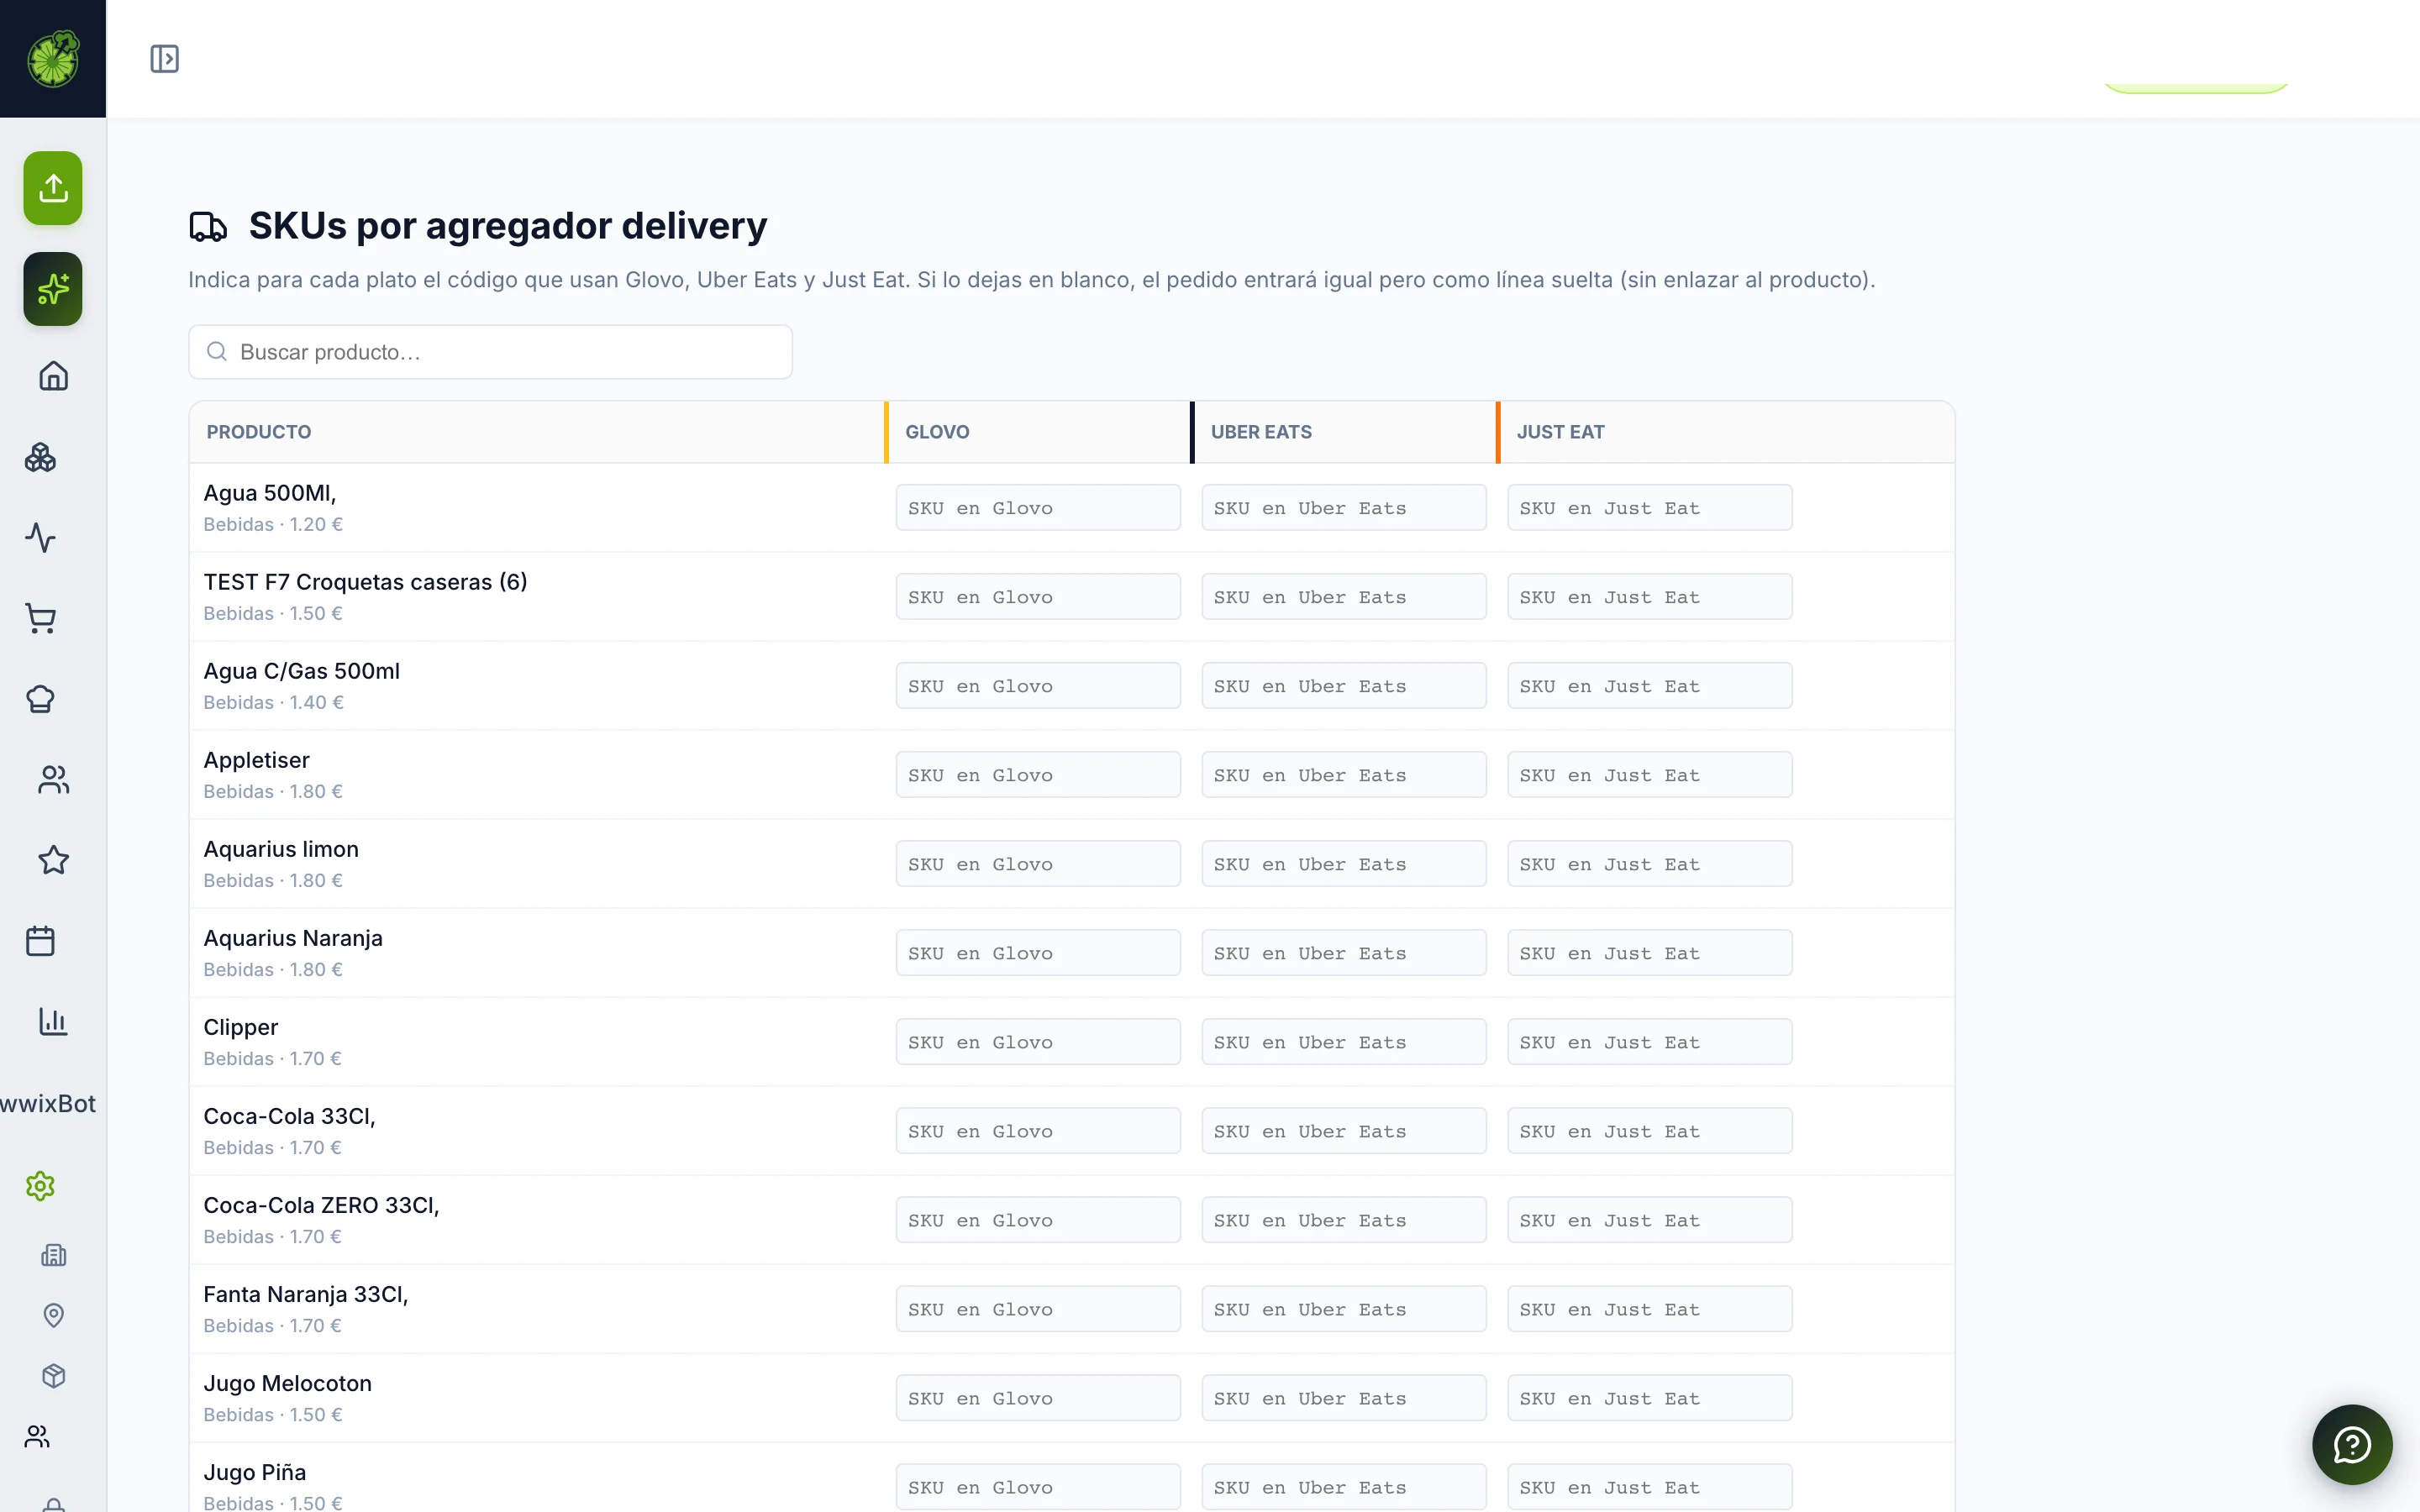Screen dimensions: 2420x1512
Task: Open the bar chart reports icon
Action: click(x=53, y=1021)
